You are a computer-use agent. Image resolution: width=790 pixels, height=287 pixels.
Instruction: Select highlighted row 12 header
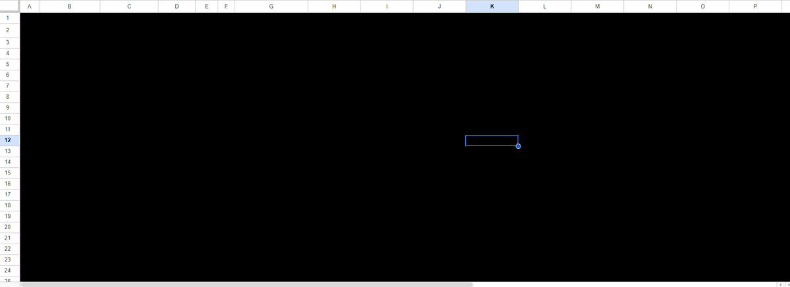[10, 140]
